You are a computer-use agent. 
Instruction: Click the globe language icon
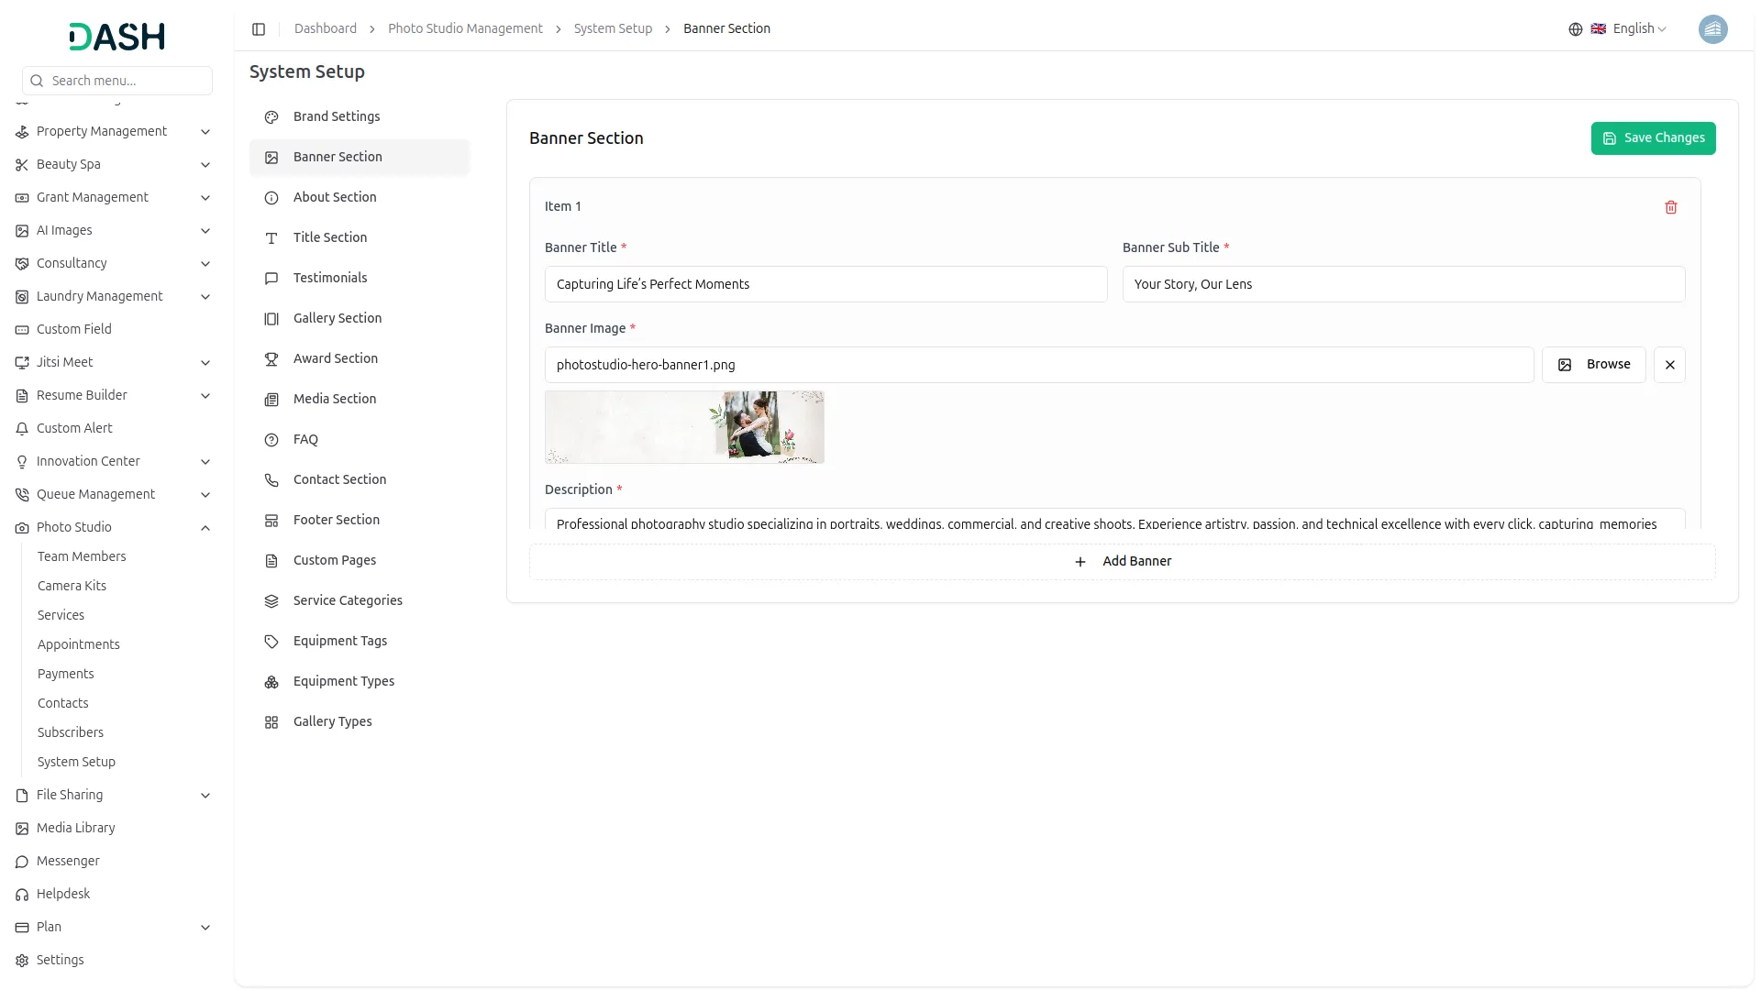(x=1575, y=29)
